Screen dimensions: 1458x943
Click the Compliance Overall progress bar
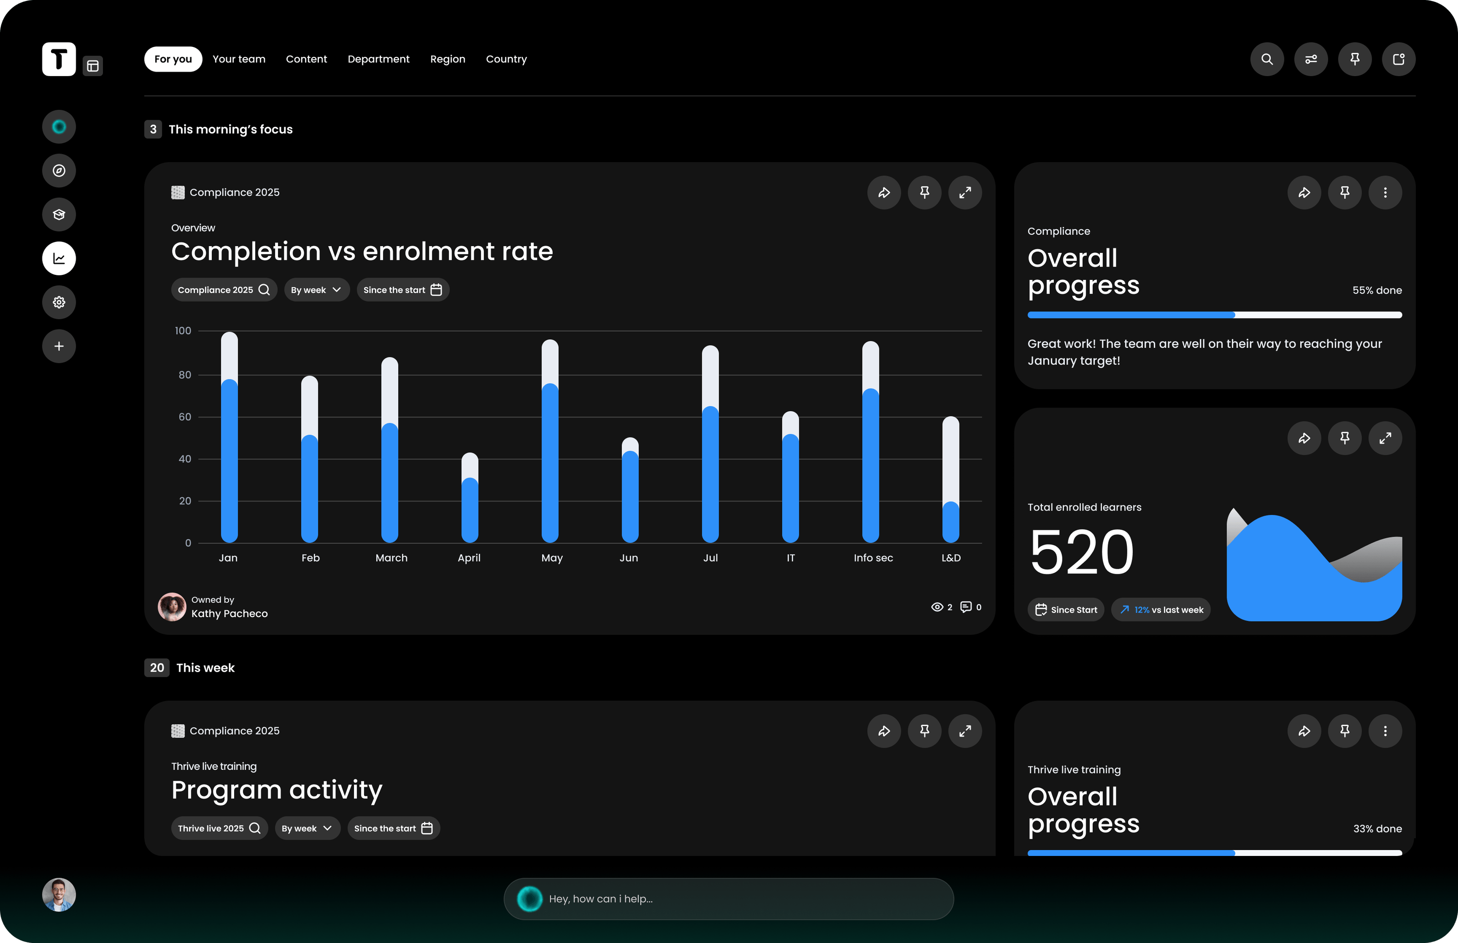[1215, 315]
